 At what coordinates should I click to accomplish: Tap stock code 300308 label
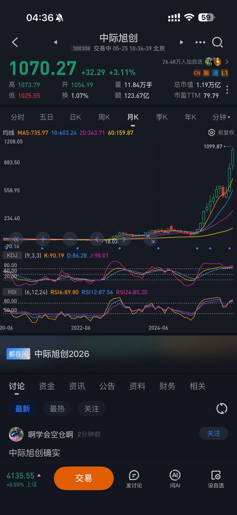(81, 48)
